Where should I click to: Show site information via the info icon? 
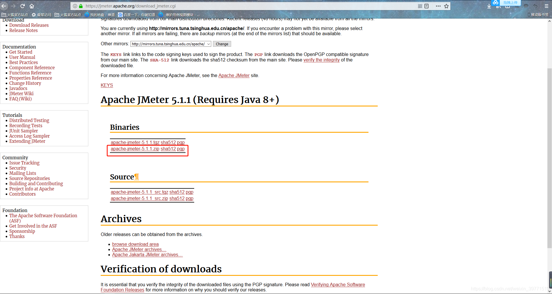pyautogui.click(x=75, y=6)
